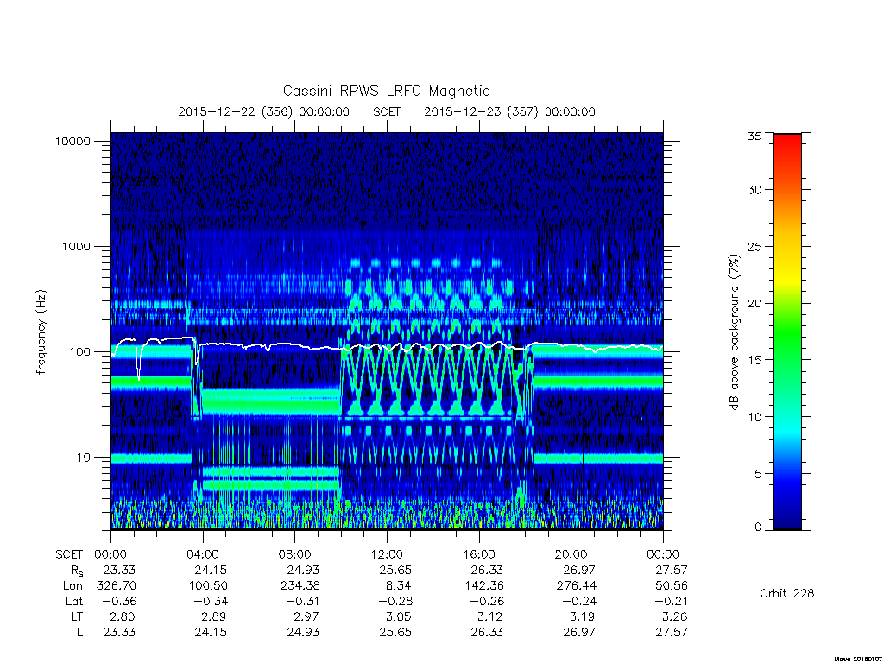The image size is (884, 663).
Task: Click the 5 value on color bar
Action: (x=758, y=474)
